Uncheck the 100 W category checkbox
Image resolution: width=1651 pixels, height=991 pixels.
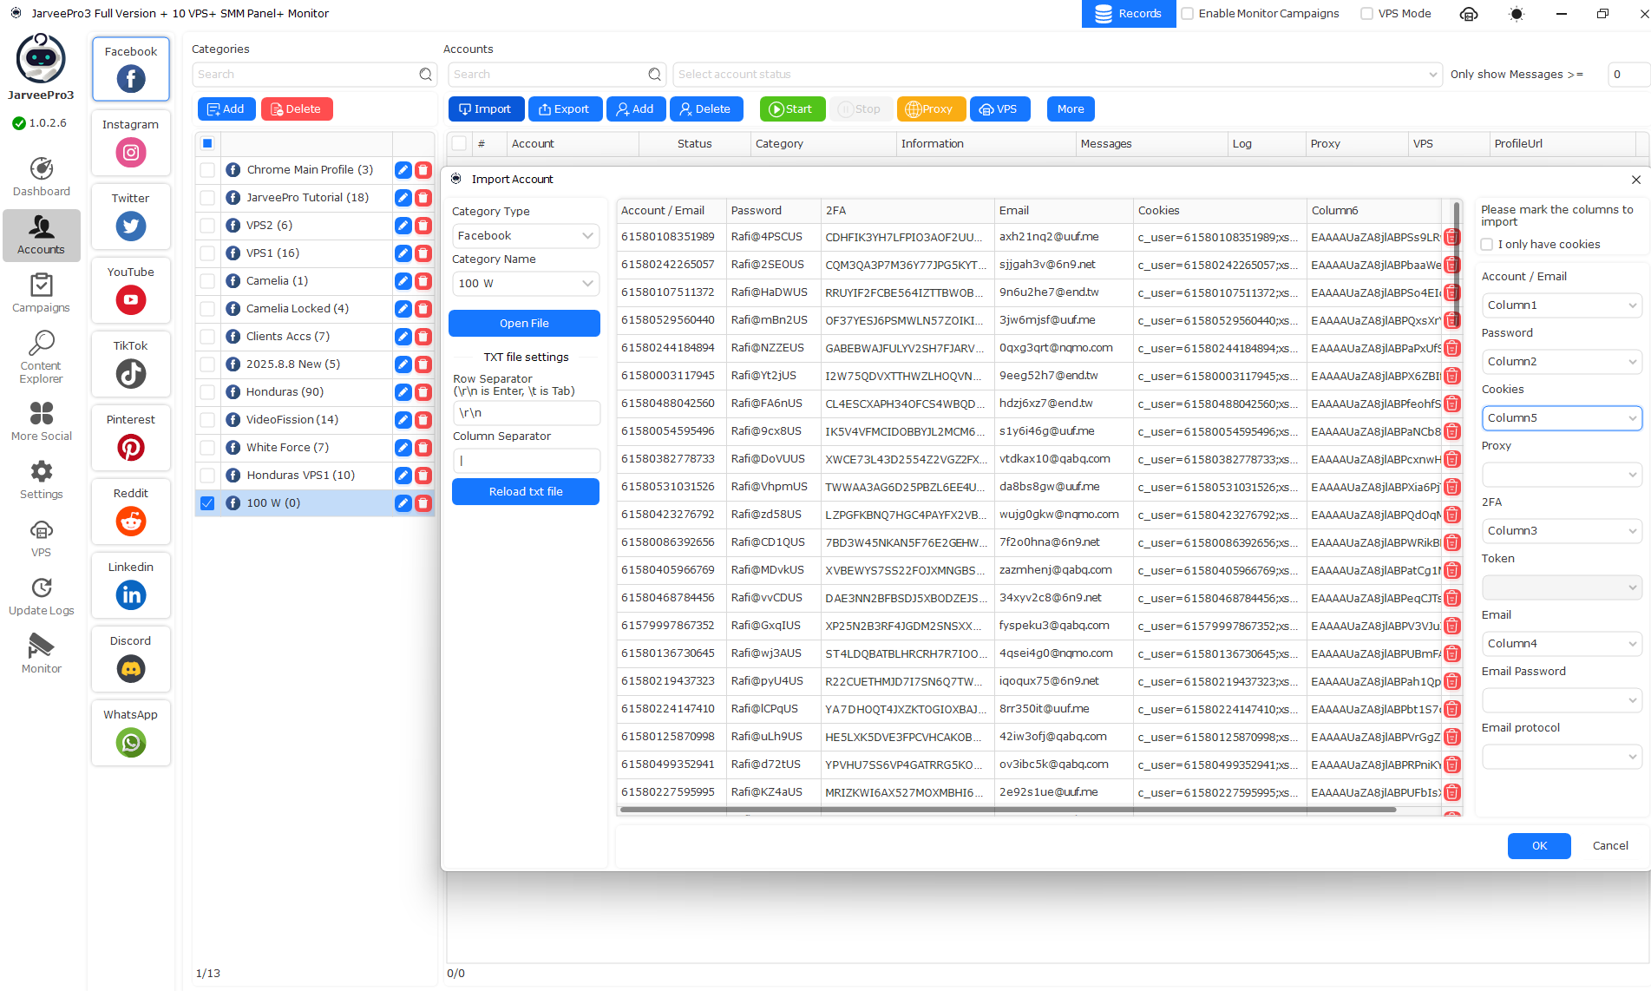[207, 503]
